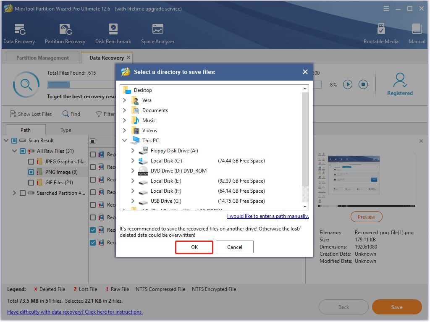Viewport: 430px width, 322px height.
Task: Toggle the select-all checkbox in file list header
Action: click(x=93, y=141)
